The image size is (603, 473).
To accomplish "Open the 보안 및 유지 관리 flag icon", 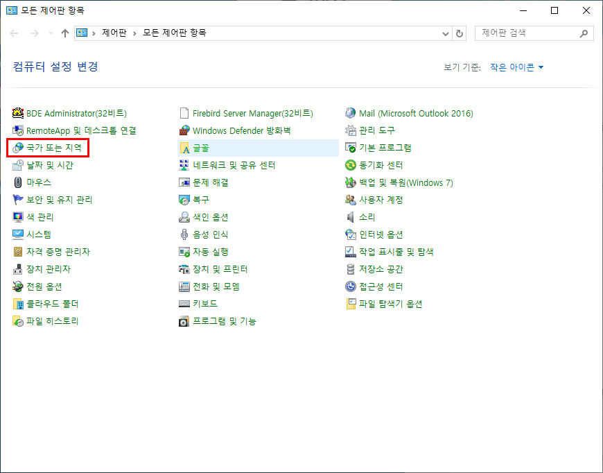I will [18, 200].
